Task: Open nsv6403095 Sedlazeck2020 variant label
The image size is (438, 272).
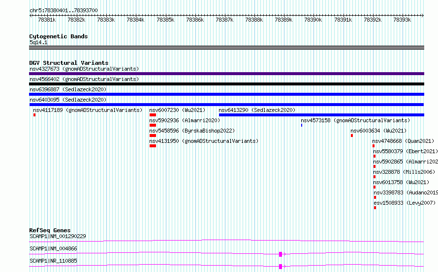Action: (68, 100)
